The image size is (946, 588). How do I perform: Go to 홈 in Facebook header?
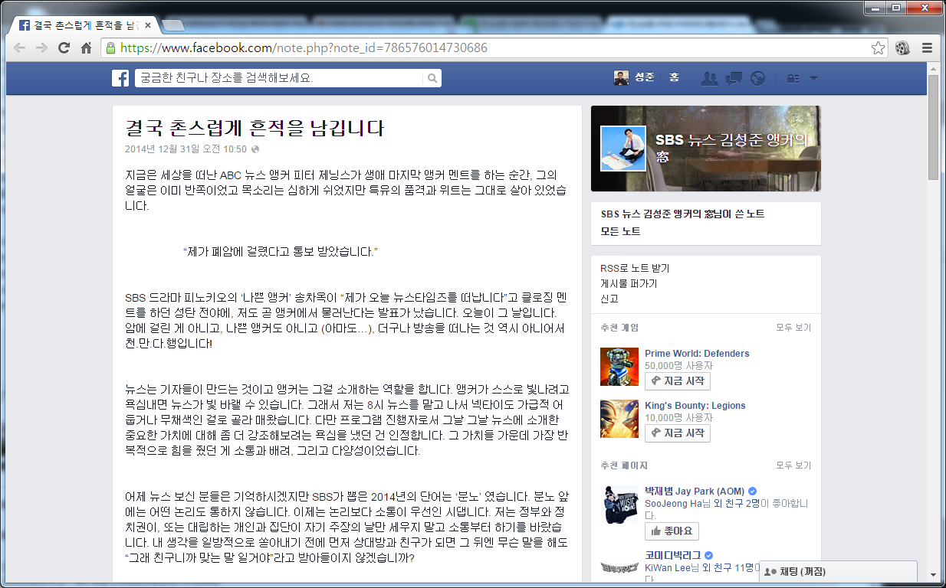[674, 78]
